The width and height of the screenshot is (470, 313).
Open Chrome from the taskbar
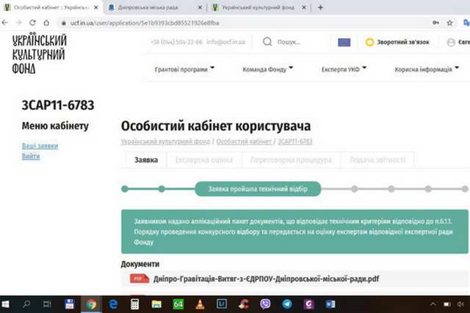[x=91, y=304]
